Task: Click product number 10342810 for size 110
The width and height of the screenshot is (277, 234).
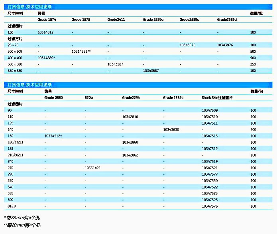Action: [130, 117]
